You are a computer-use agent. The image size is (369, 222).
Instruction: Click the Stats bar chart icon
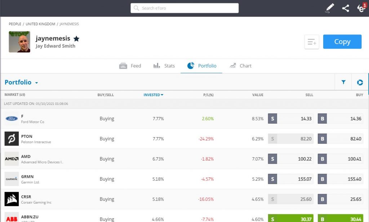(157, 65)
